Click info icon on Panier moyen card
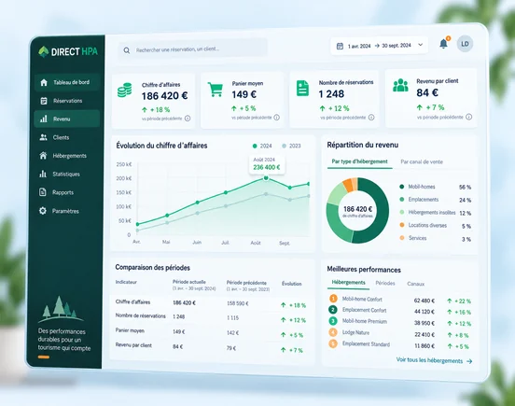This screenshot has width=515, height=406. pos(277,118)
